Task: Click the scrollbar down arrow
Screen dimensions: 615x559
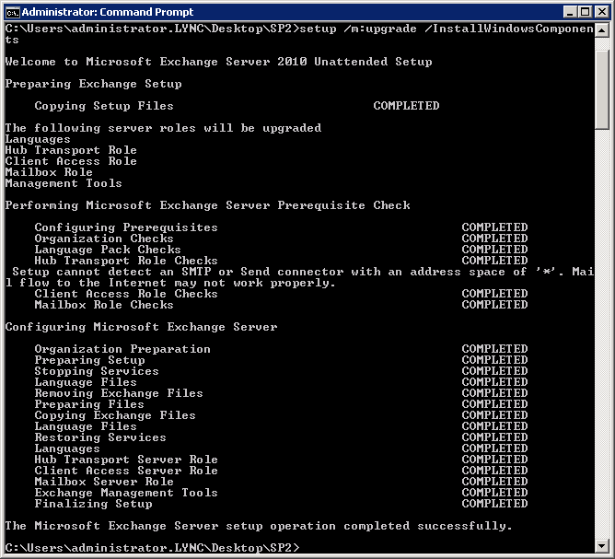Action: coord(602,546)
